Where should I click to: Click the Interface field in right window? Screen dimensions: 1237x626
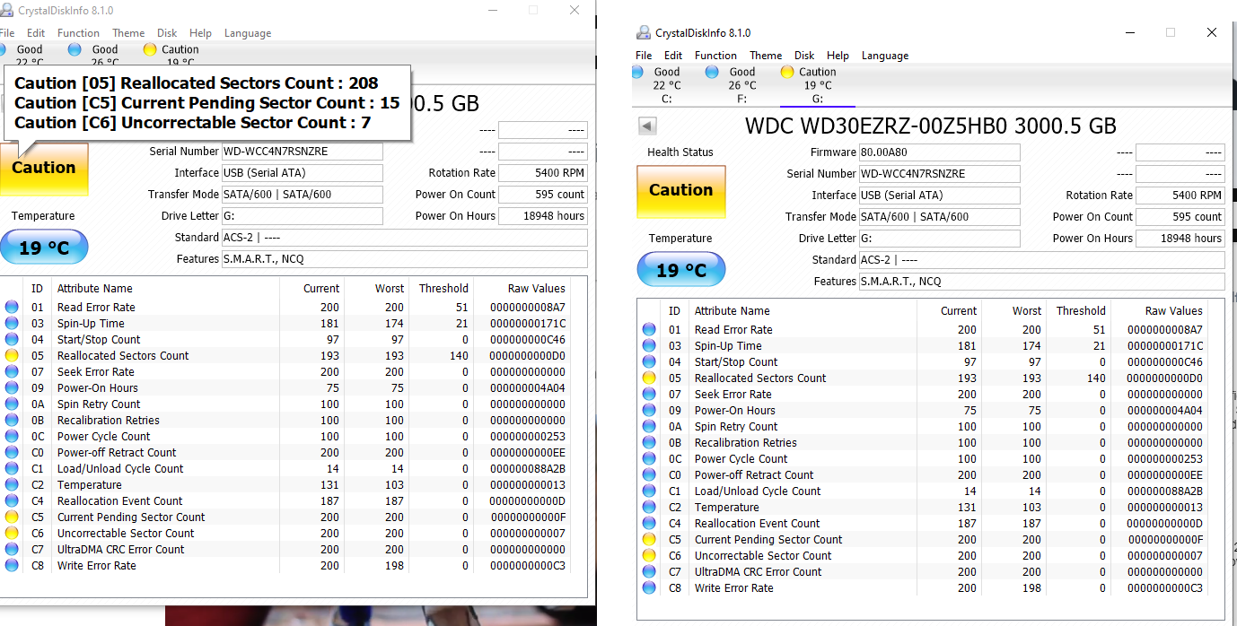(x=940, y=196)
